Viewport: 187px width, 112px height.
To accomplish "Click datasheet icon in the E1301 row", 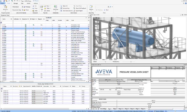I will click(x=26, y=32).
